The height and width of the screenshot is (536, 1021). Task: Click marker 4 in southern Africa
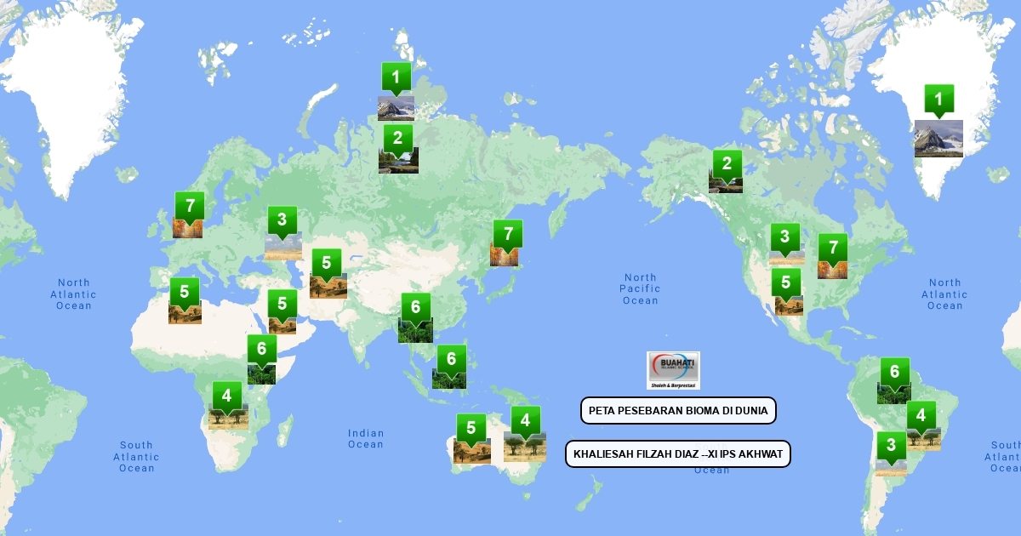(226, 396)
